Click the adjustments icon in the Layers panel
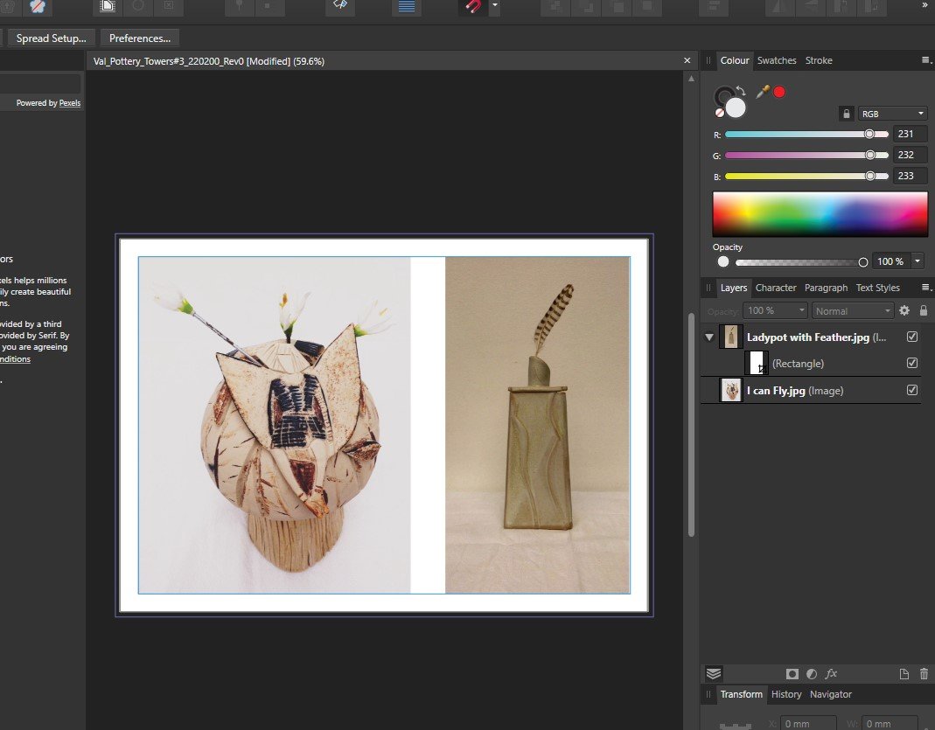 [x=811, y=674]
